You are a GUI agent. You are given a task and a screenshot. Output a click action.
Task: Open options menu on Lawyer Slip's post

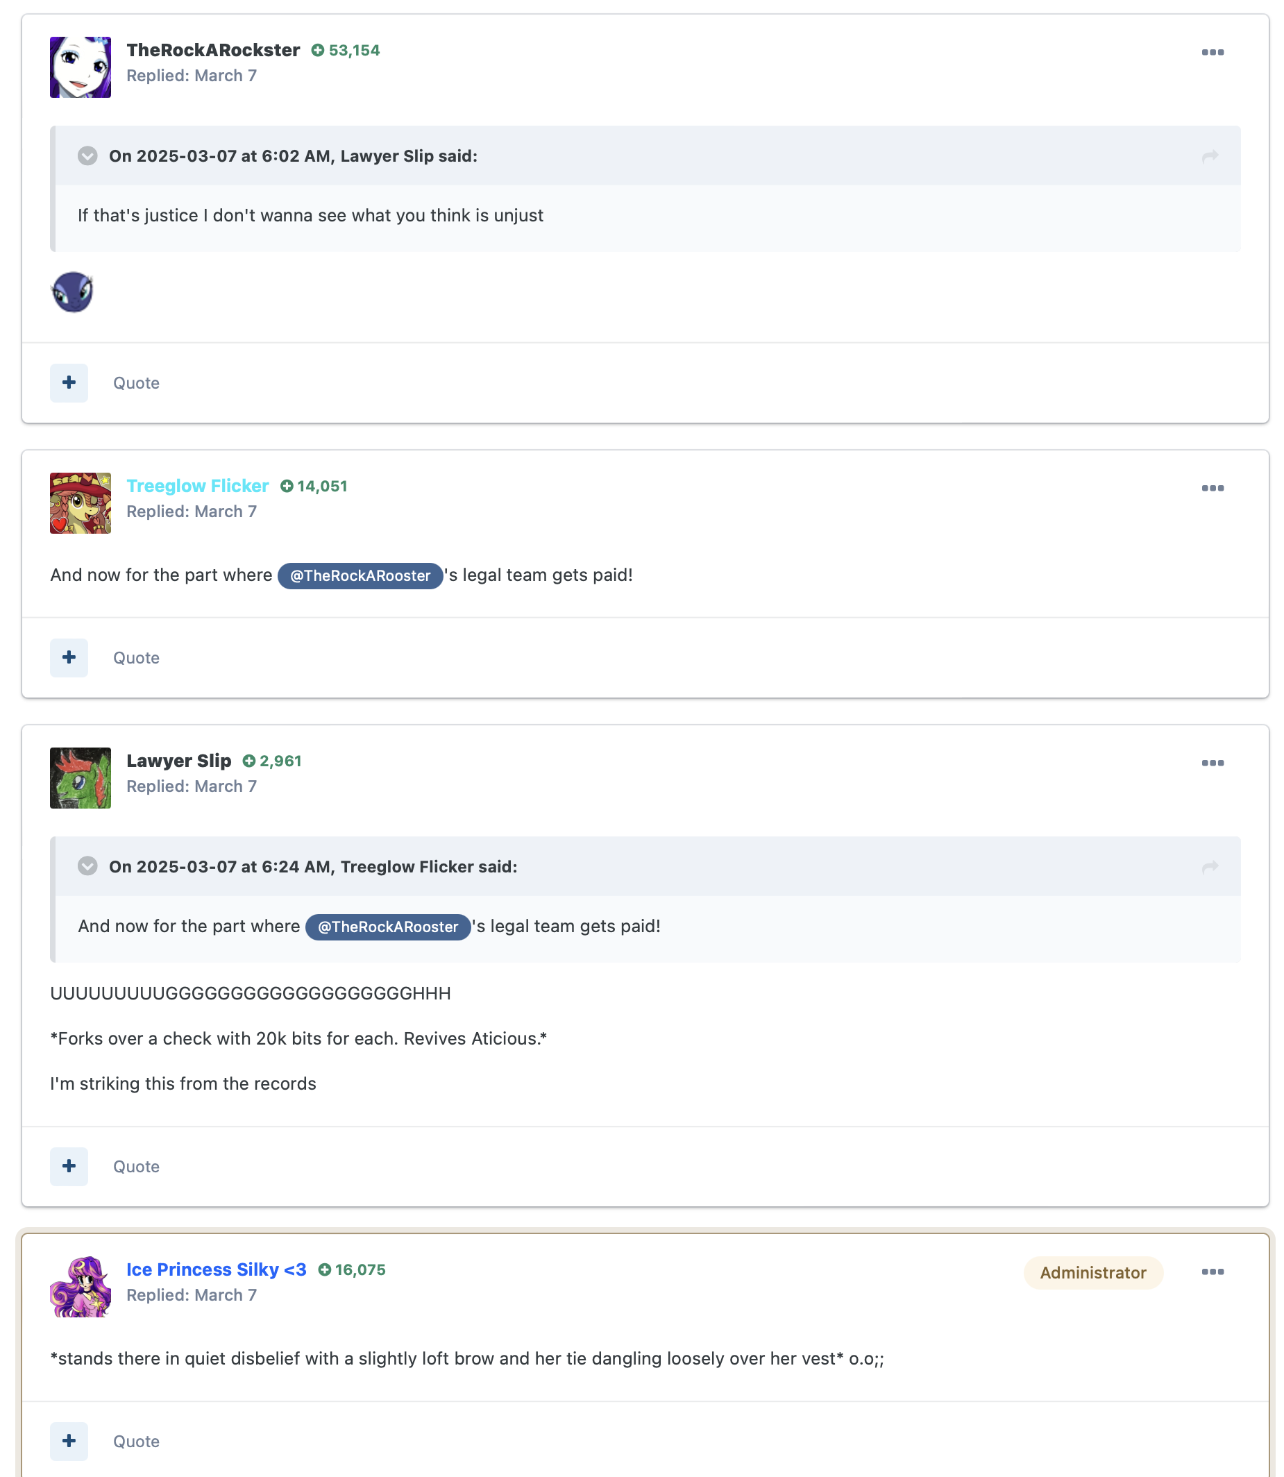(x=1213, y=763)
